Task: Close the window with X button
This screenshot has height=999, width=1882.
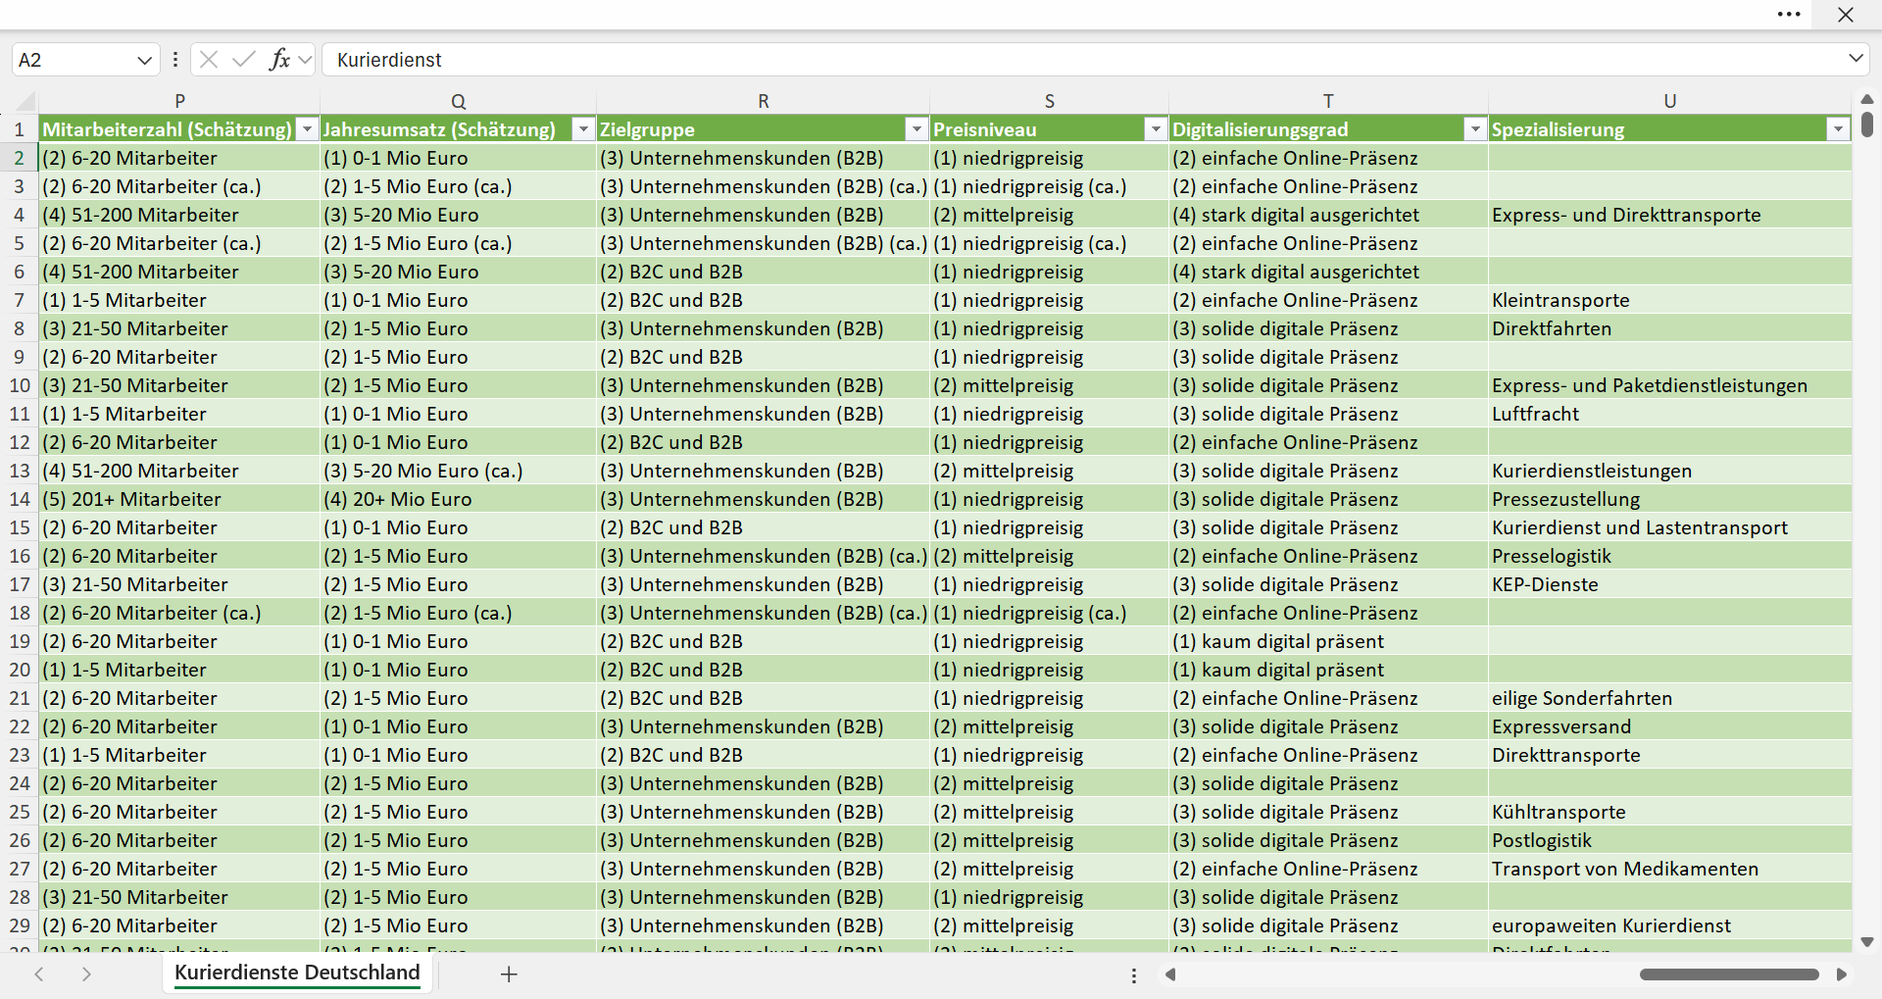Action: pos(1846,15)
